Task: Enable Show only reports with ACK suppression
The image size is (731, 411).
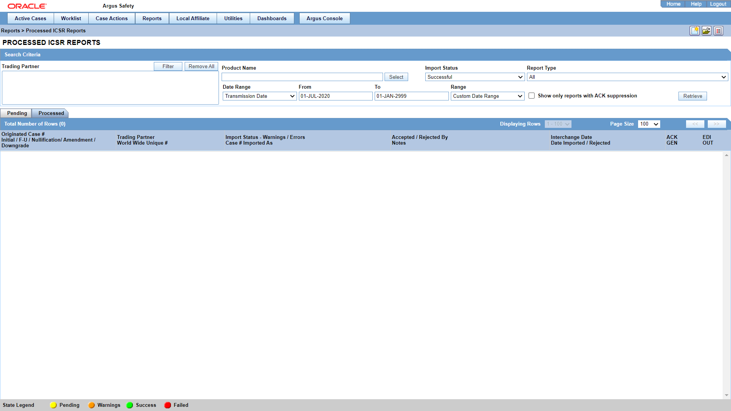Action: pos(531,96)
